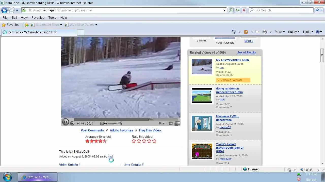This screenshot has height=182, width=325.
Task: Click the page vertical scrollbar thumb
Action: (322, 55)
